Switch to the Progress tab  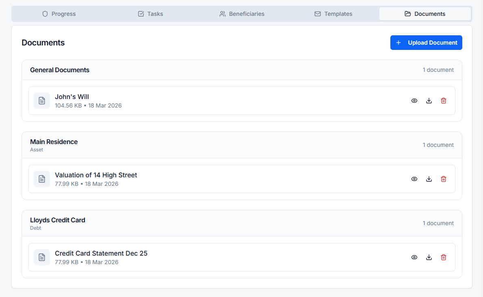(58, 13)
